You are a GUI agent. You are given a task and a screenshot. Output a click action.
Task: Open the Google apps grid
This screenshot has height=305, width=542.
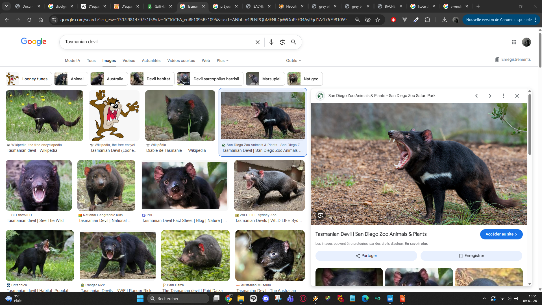point(514,42)
